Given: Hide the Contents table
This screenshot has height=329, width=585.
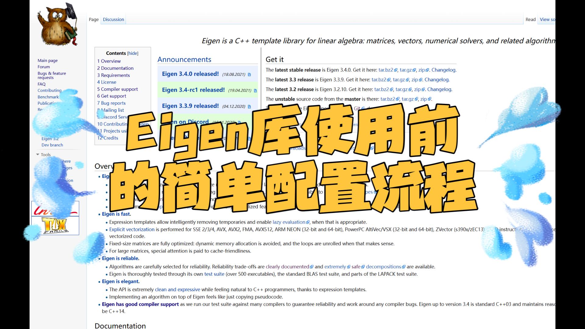Looking at the screenshot, I should [133, 53].
